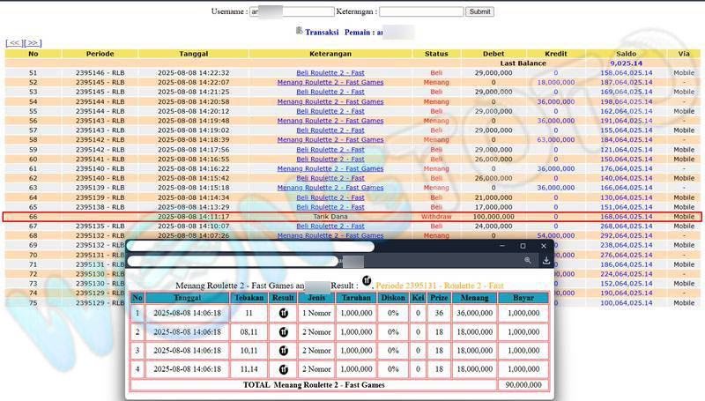The image size is (705, 401).
Task: Click the result 11 ball icon in row 1
Action: click(x=284, y=313)
